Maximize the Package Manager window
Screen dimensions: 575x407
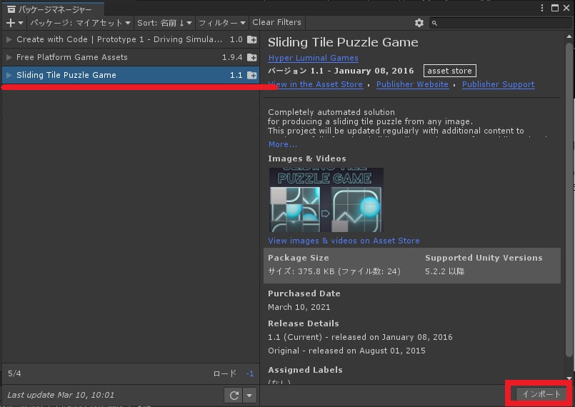point(555,8)
